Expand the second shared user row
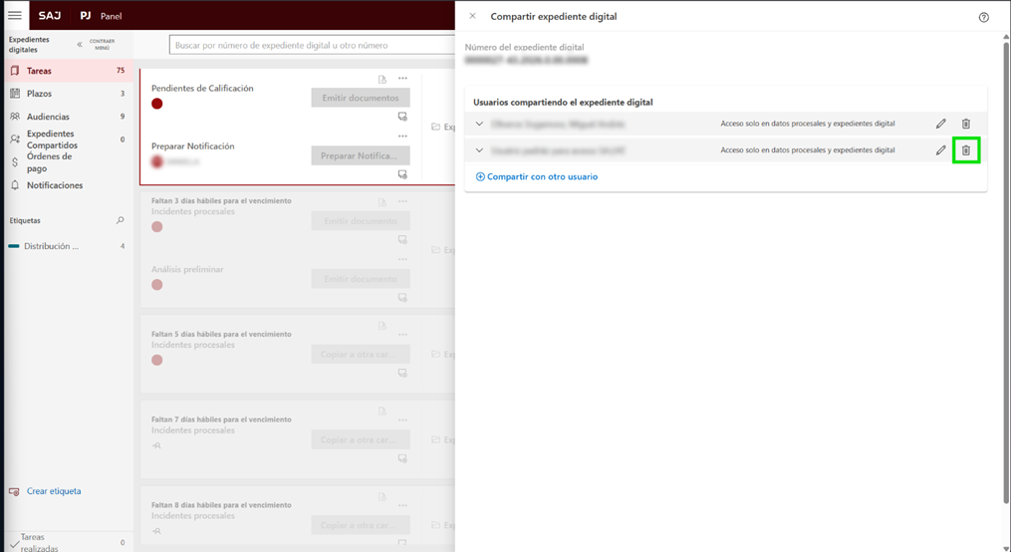Image resolution: width=1011 pixels, height=552 pixels. pos(479,150)
